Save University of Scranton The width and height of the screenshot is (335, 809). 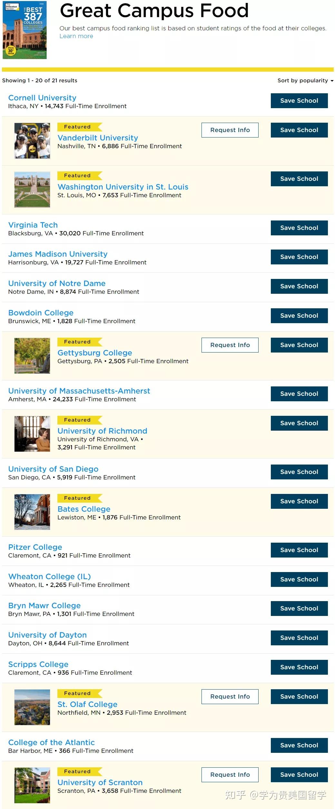[x=299, y=775]
